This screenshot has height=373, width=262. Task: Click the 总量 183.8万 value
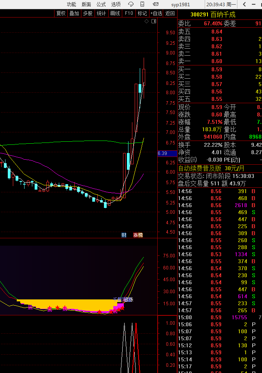(212, 129)
